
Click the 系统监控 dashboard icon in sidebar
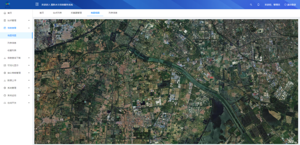pos(5,95)
